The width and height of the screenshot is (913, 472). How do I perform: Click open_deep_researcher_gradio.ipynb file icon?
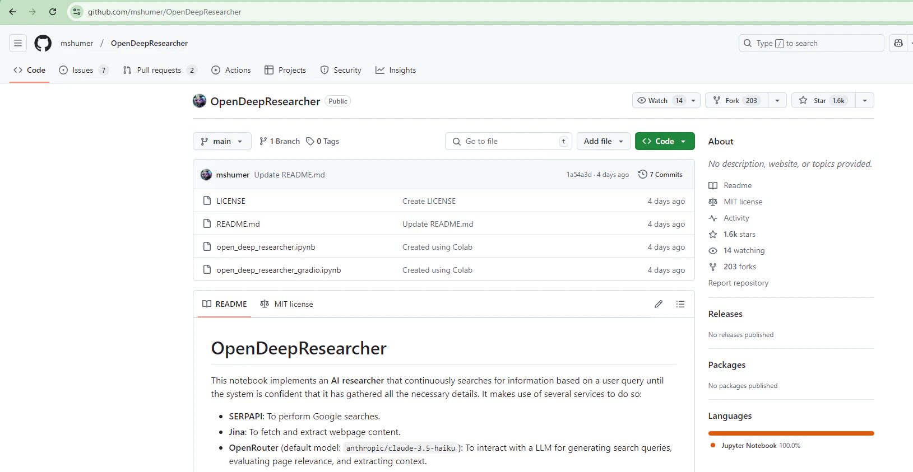click(207, 269)
